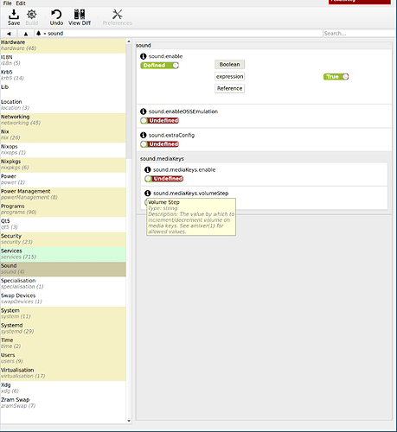
Task: Select the Networking category
Action: click(63, 120)
